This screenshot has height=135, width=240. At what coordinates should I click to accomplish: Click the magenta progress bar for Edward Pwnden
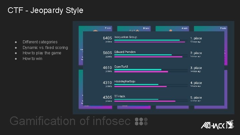pos(148,57)
